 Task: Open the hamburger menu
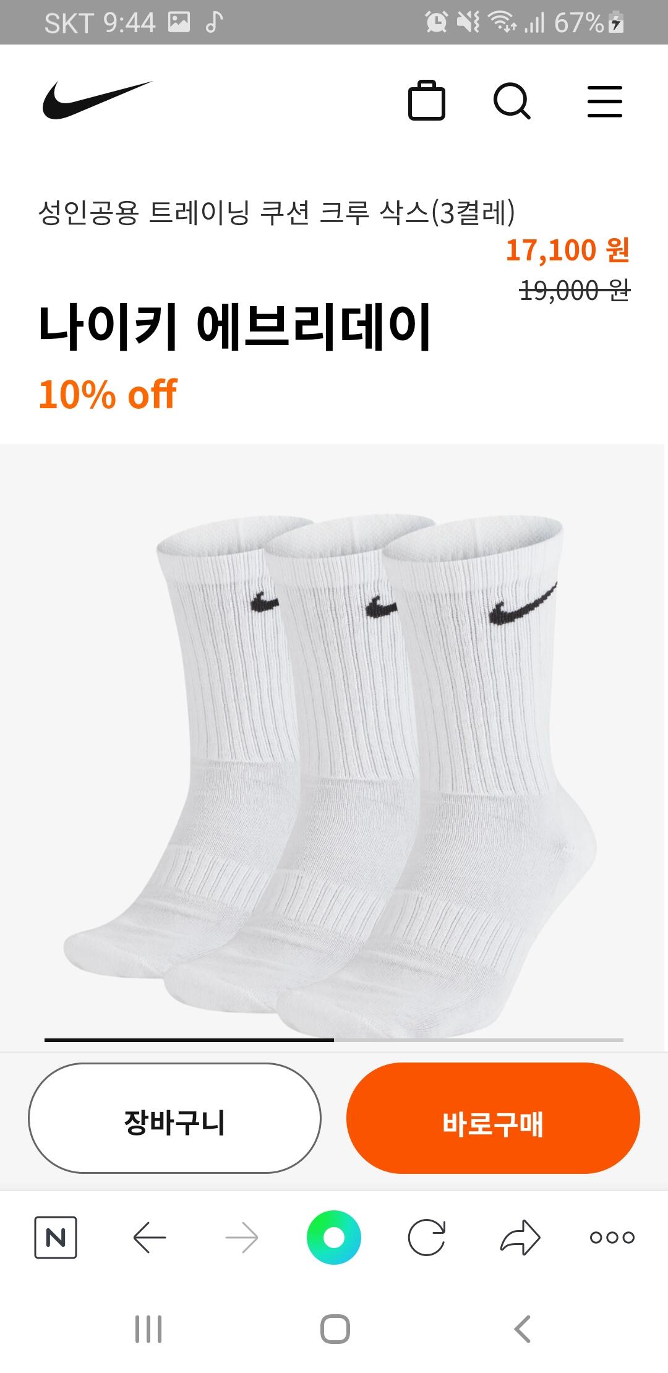[604, 101]
